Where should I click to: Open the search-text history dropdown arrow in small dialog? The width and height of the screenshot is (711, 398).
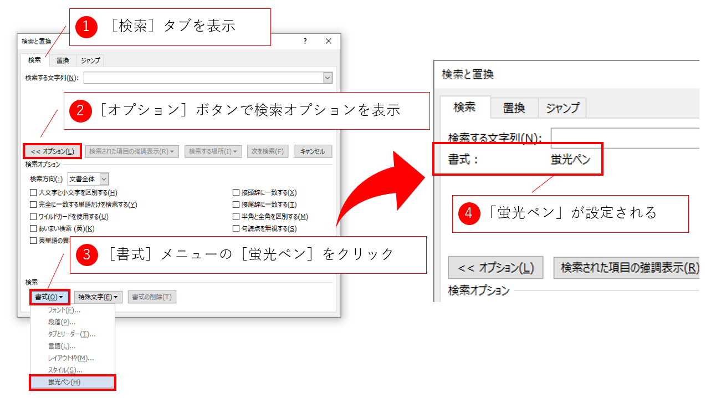(328, 78)
